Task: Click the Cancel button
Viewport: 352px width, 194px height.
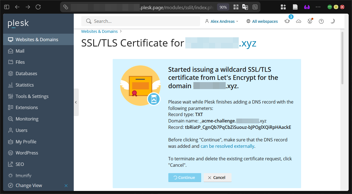Action: click(x=217, y=178)
